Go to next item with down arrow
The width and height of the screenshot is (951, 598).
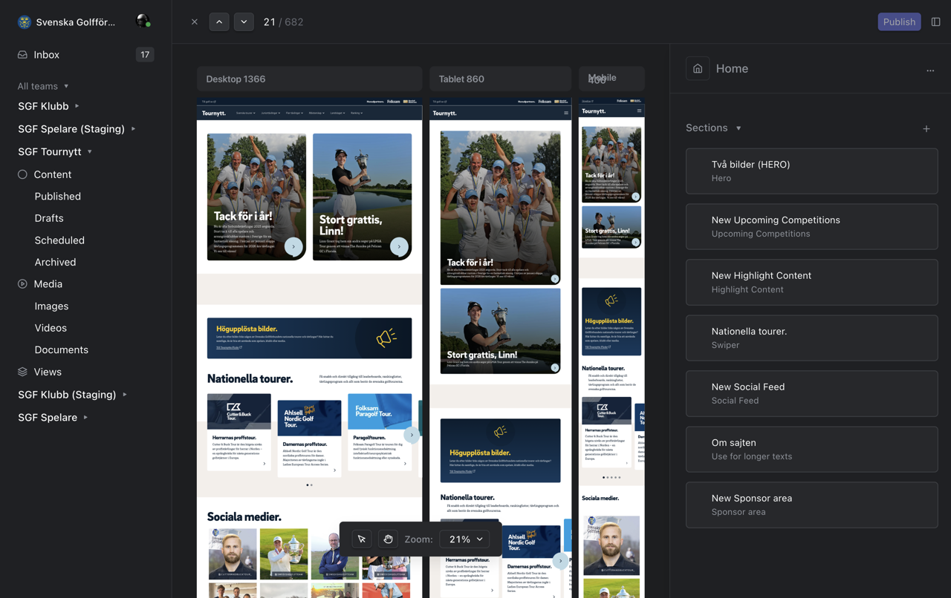pyautogui.click(x=244, y=22)
